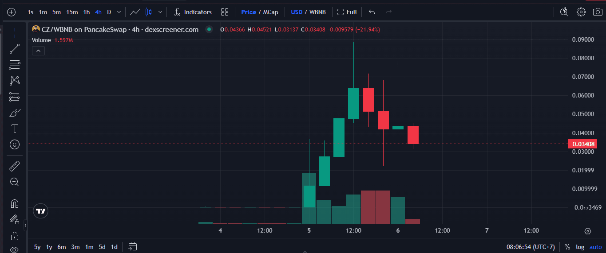This screenshot has height=253, width=606.
Task: Select the XABCD pattern tool
Action: [15, 81]
